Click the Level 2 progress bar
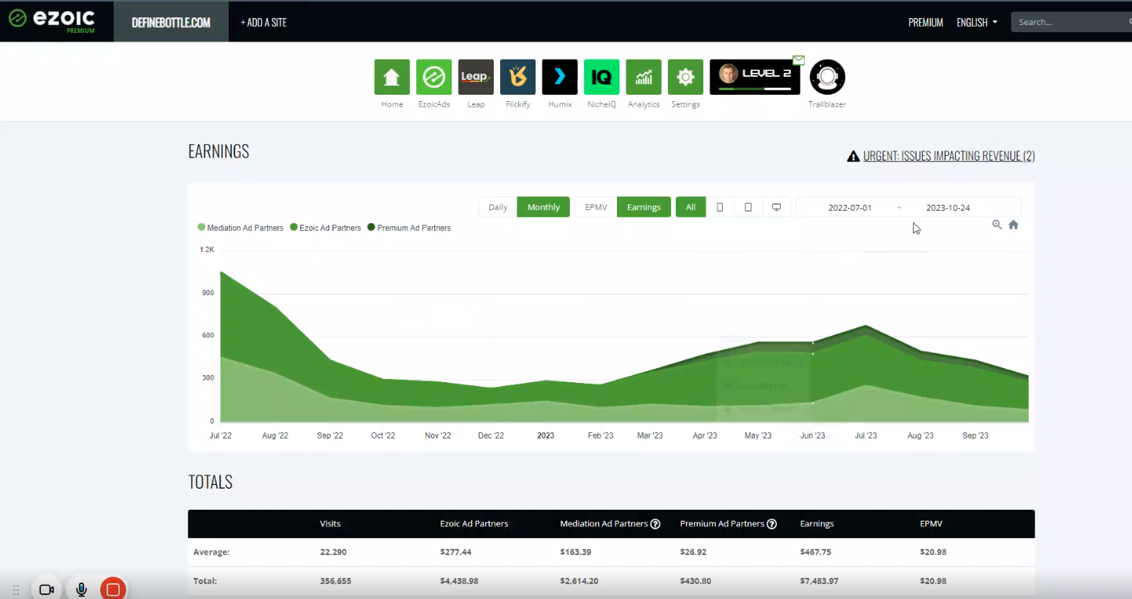Viewport: 1132px width, 599px height. click(x=755, y=88)
